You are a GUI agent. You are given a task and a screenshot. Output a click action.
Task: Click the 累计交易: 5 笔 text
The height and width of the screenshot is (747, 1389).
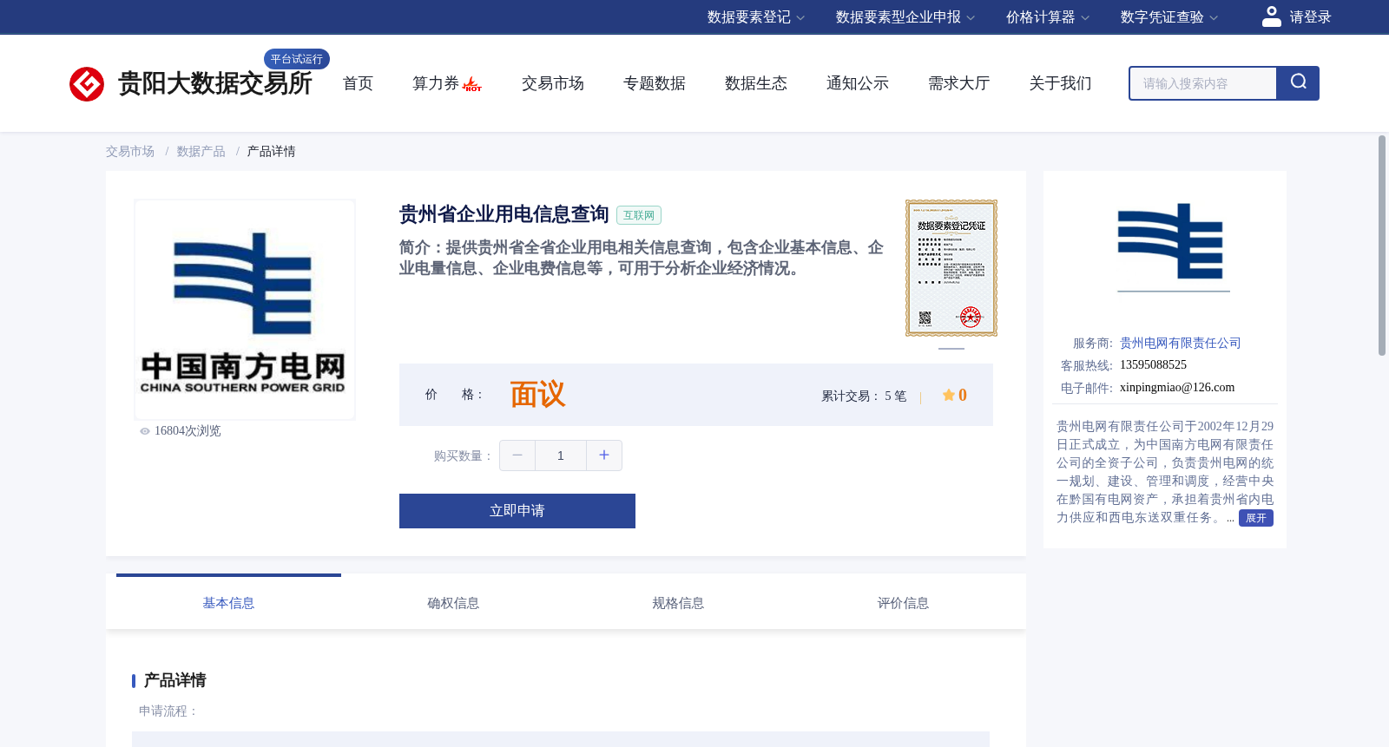click(x=864, y=396)
